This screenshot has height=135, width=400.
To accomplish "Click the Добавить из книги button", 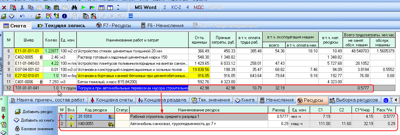I will pyautogui.click(x=34, y=120).
